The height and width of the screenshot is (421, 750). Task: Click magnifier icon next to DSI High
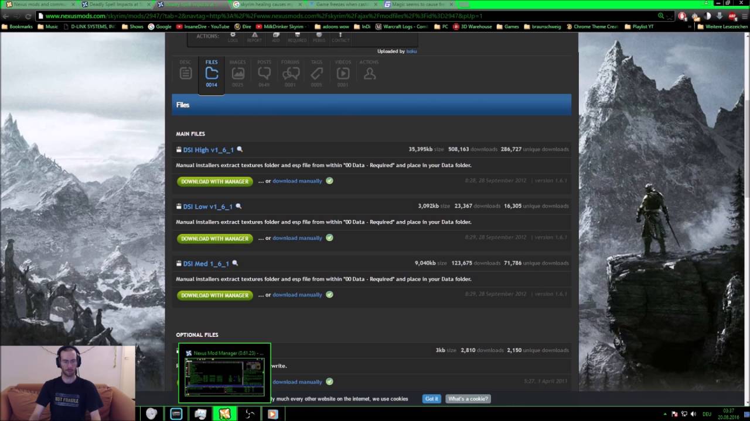tap(240, 150)
